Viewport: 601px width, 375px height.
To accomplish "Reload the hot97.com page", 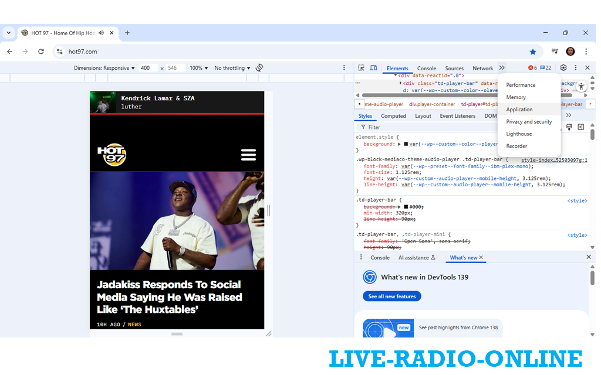I will (x=41, y=52).
